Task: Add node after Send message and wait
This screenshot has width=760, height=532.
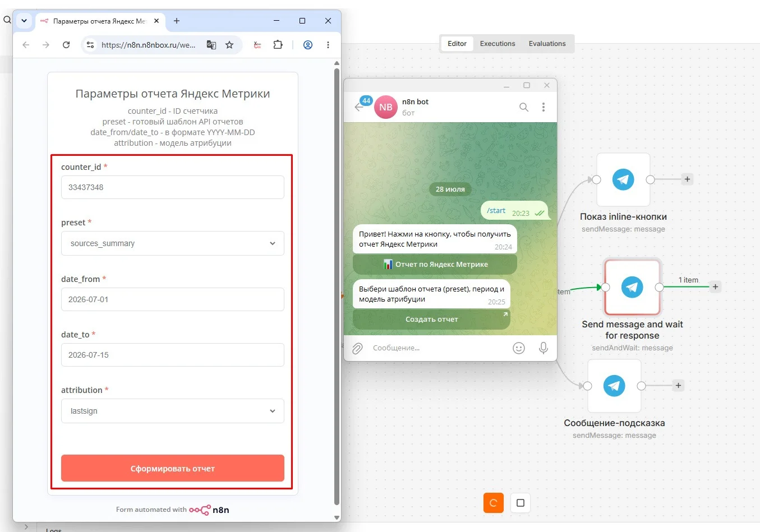Action: (715, 287)
